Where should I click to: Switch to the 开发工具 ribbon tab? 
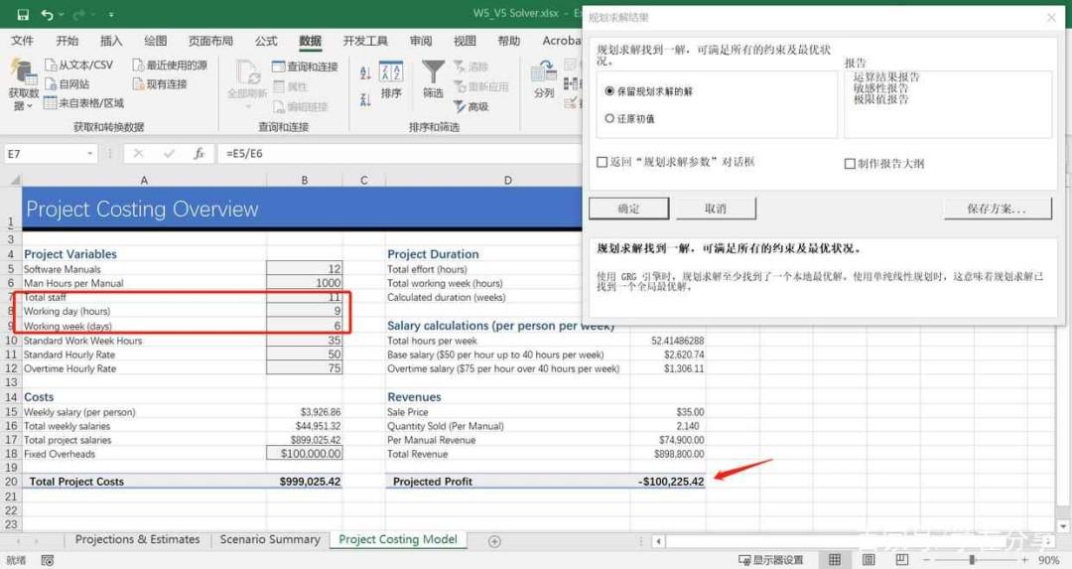pyautogui.click(x=365, y=41)
